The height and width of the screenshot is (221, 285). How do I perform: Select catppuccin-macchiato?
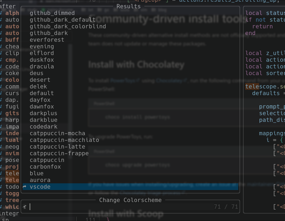pyautogui.click(x=64, y=140)
